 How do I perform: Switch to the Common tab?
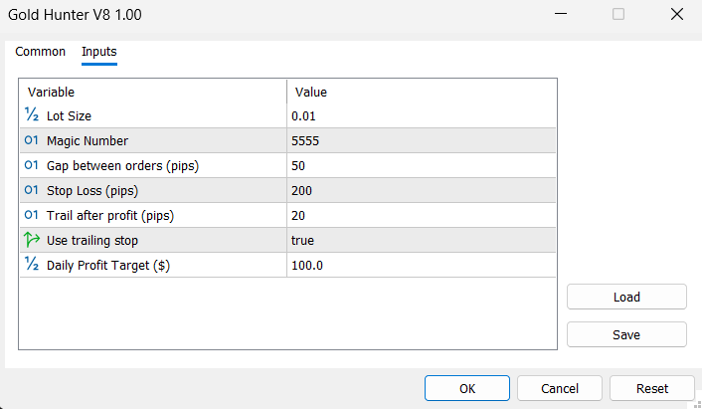[x=41, y=52]
